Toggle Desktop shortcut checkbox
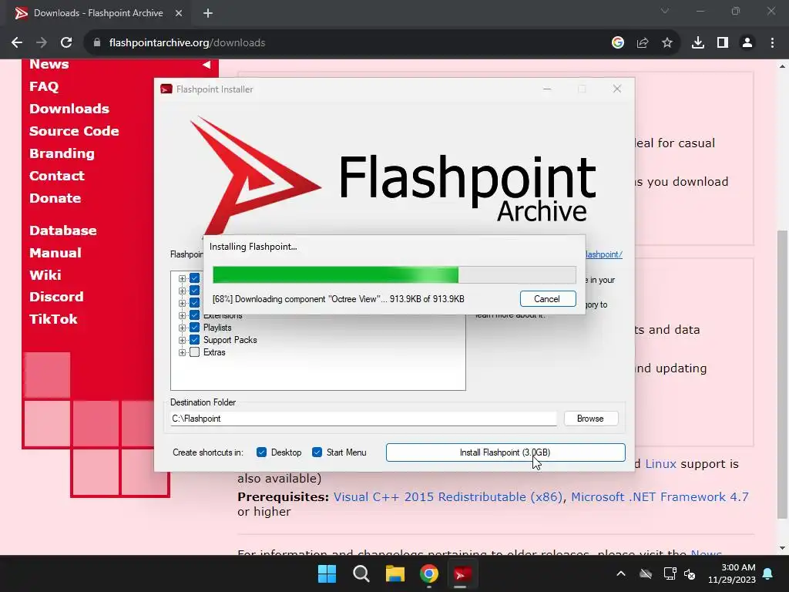Image resolution: width=789 pixels, height=592 pixels. 261,452
